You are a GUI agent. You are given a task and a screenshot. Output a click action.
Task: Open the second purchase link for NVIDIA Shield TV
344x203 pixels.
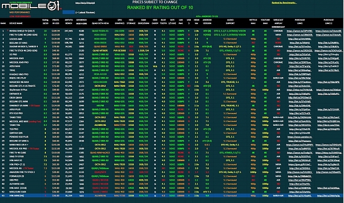pyautogui.click(x=328, y=31)
